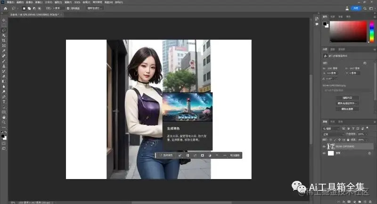Click the red color picker field
The height and width of the screenshot is (204, 377).
click(348, 32)
